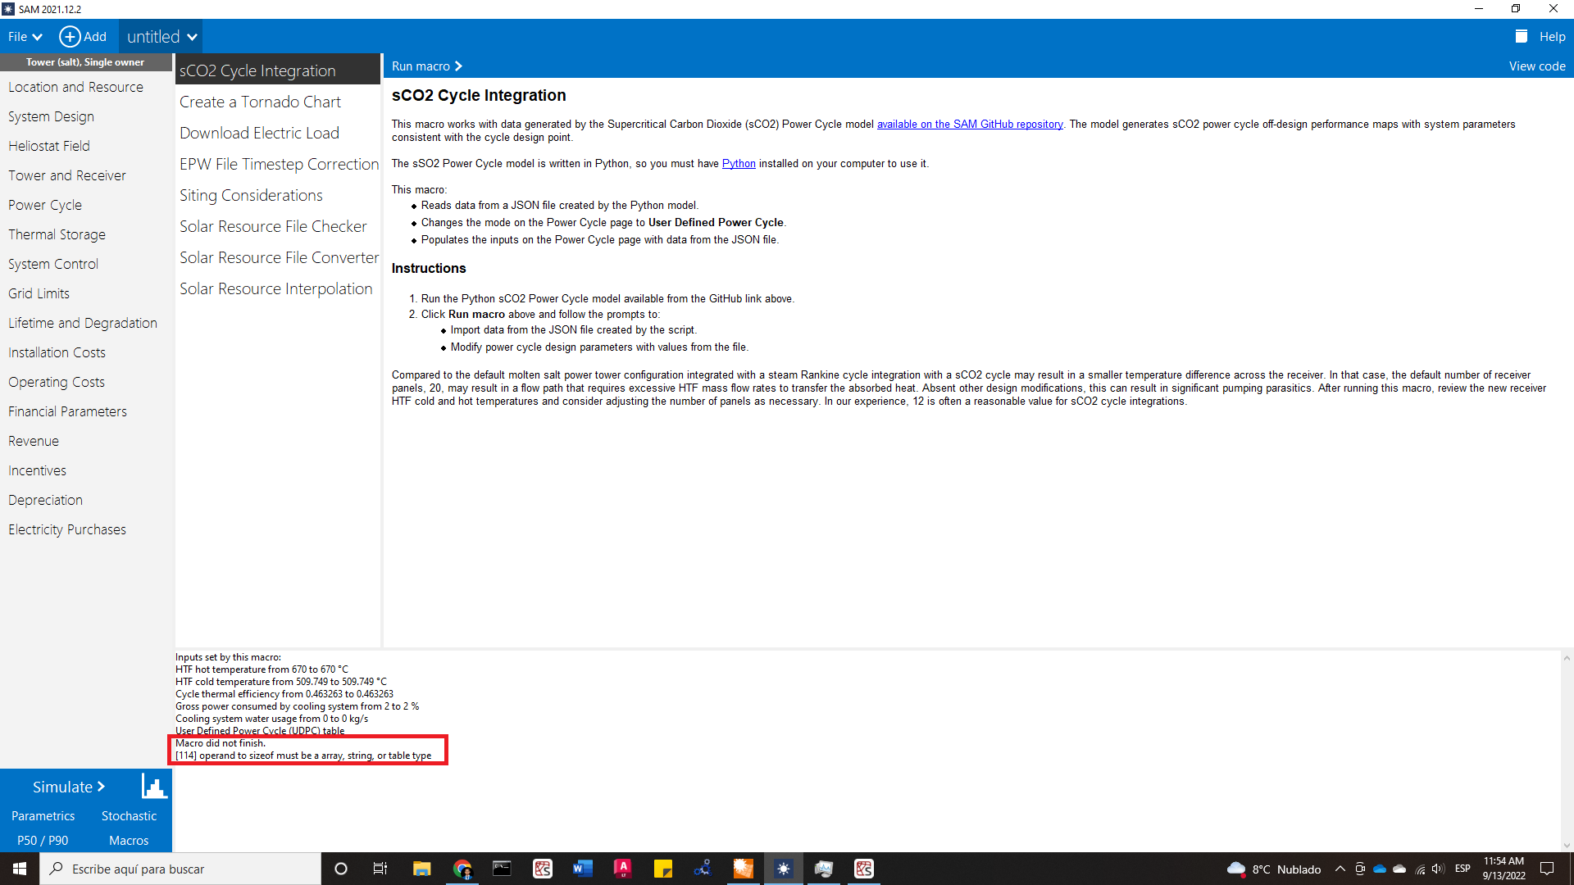This screenshot has width=1574, height=885.
Task: Open the weather widget showing 8°C Nublado
Action: click(1272, 869)
